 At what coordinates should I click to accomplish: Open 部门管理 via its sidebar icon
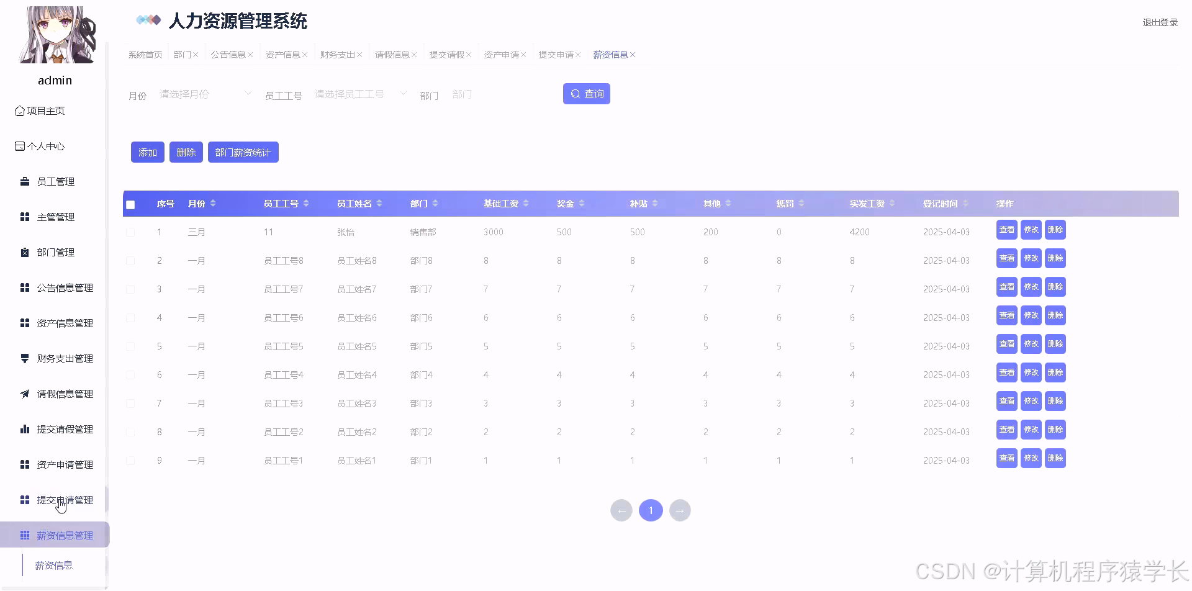coord(24,252)
